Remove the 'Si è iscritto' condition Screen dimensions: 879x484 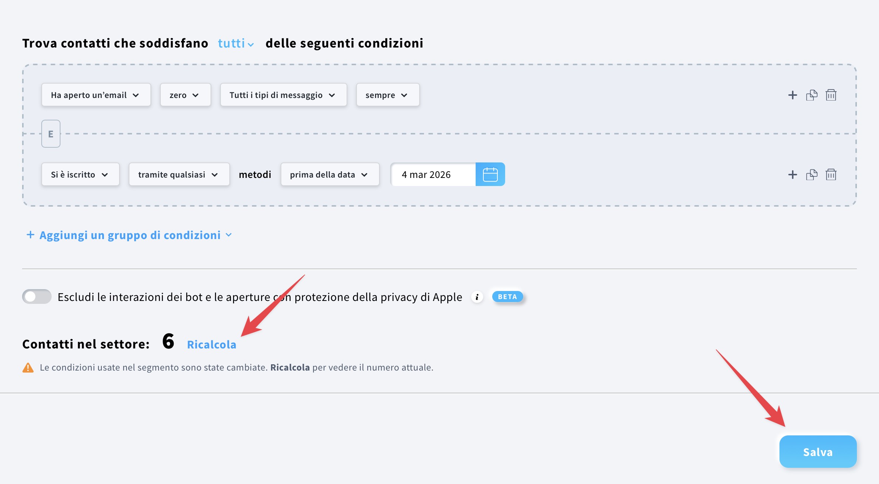831,174
